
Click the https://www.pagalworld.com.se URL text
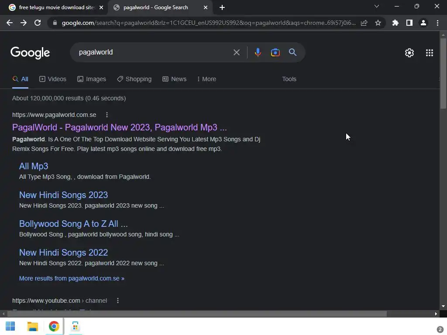coord(54,115)
